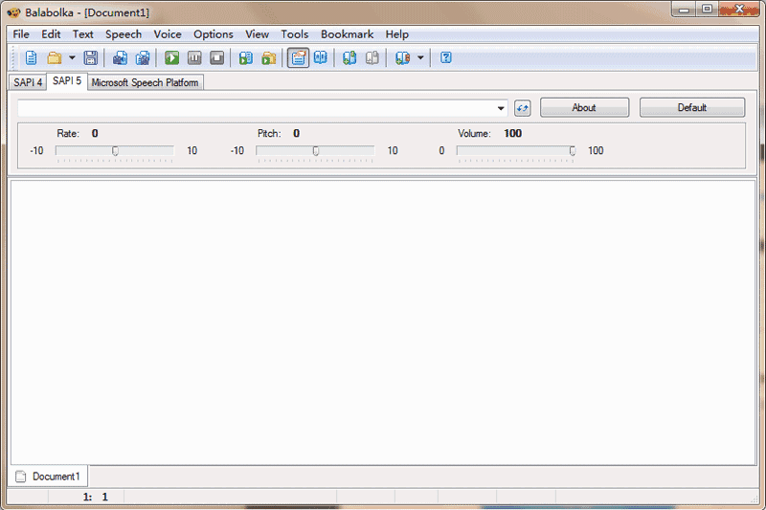The height and width of the screenshot is (510, 766).
Task: Click the About button
Action: 584,108
